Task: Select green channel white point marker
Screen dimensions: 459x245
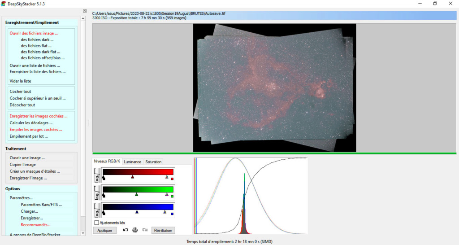Action: click(x=167, y=194)
